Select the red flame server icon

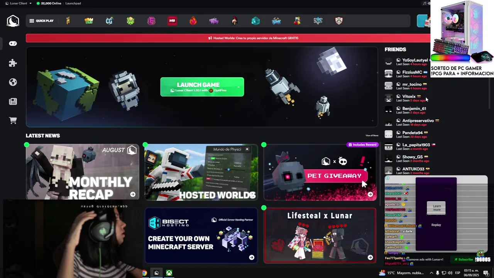[x=193, y=21]
